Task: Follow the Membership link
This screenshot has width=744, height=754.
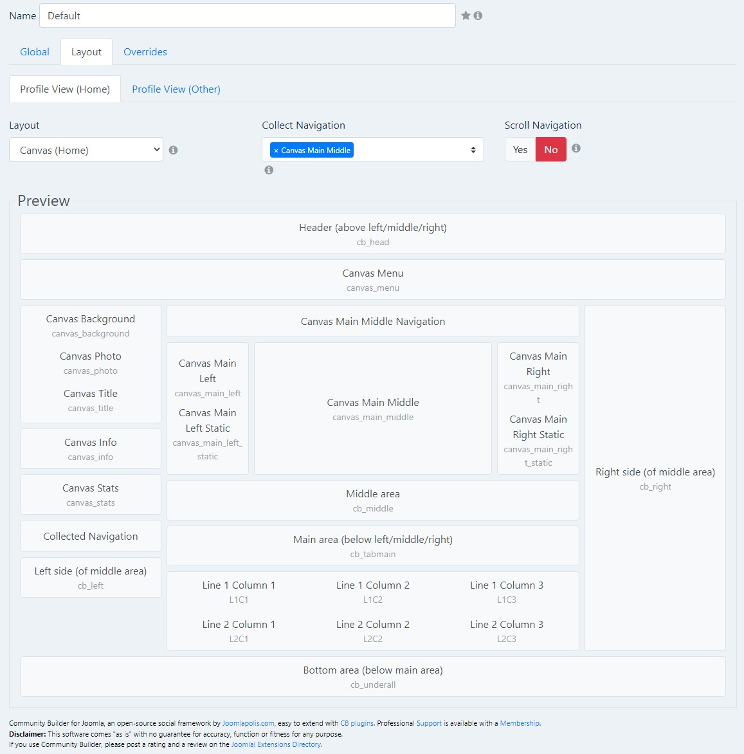Action: 520,723
